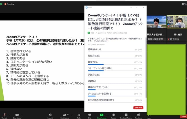Click the red Leave button
Viewport: 187px width, 119px height.
[184, 116]
